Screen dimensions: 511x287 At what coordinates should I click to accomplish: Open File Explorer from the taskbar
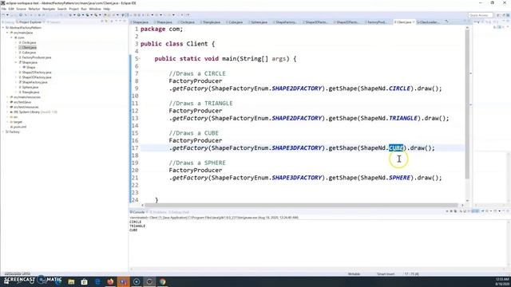coord(71,281)
